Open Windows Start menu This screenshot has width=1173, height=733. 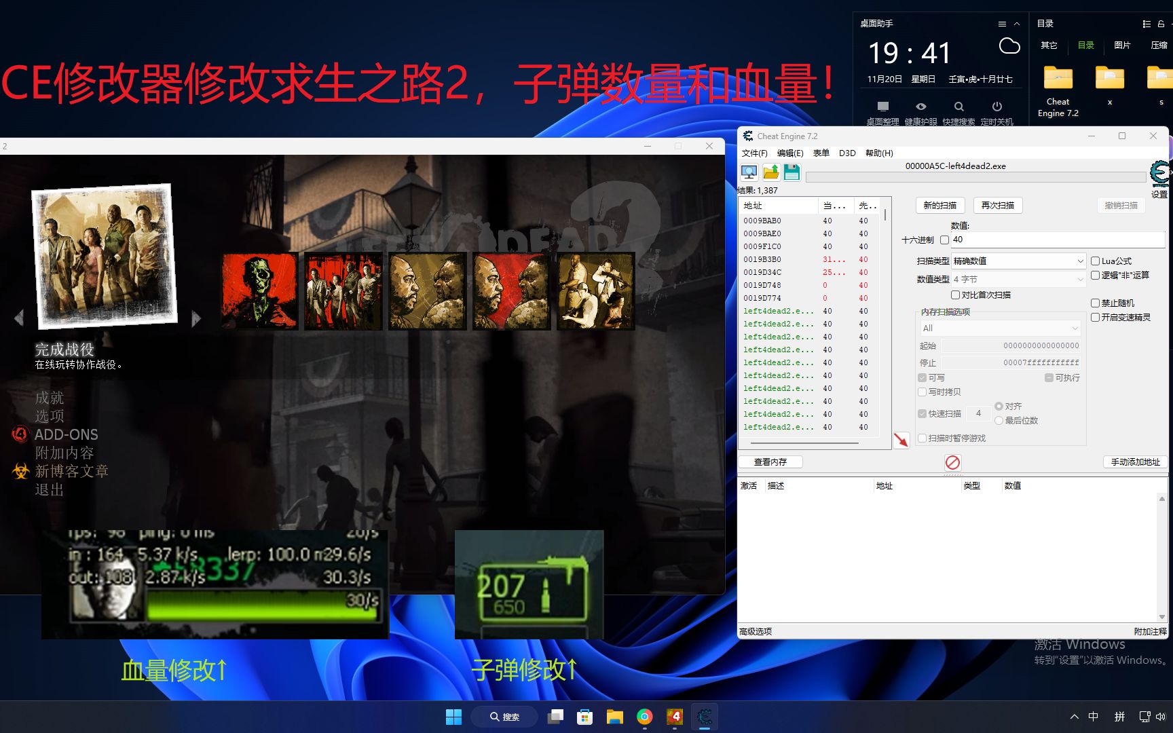click(453, 717)
